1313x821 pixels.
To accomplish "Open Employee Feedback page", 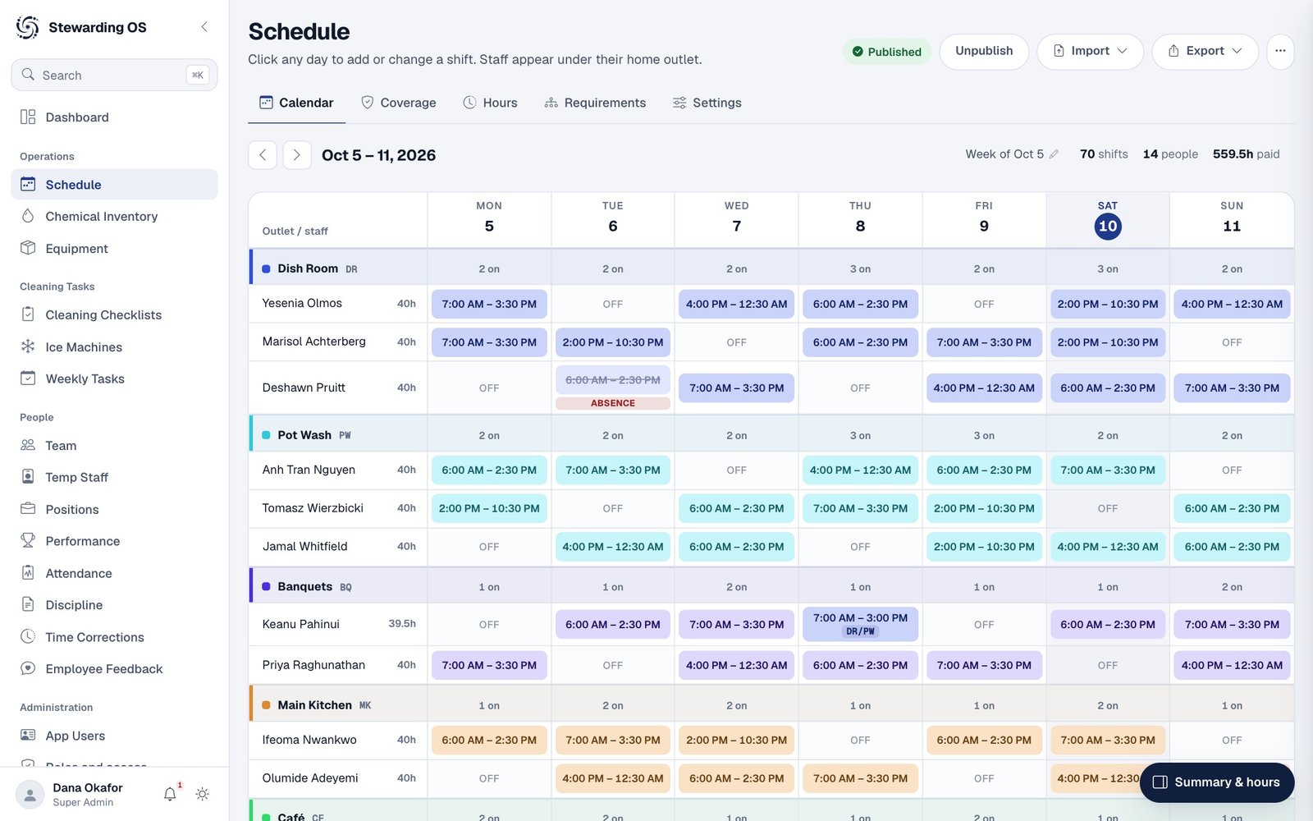I will [x=114, y=669].
